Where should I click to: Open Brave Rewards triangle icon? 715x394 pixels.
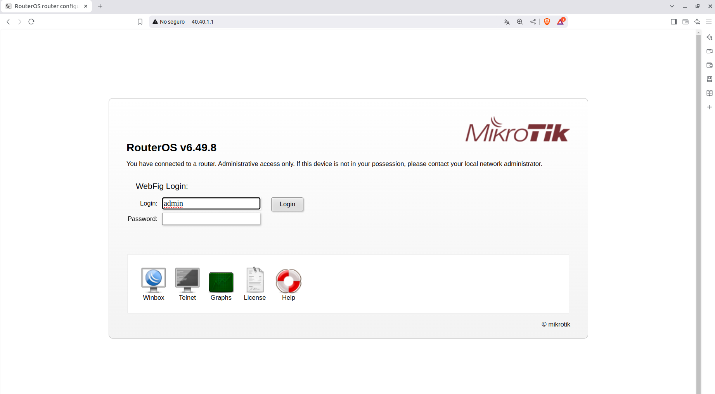coord(561,21)
